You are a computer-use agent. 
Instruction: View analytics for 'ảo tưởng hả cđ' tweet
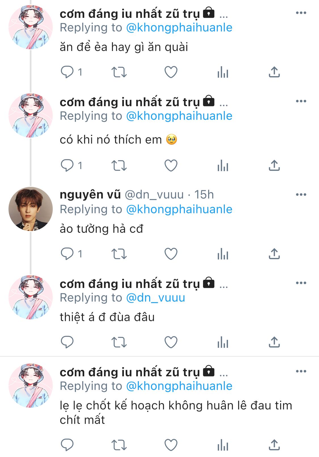pos(223,254)
